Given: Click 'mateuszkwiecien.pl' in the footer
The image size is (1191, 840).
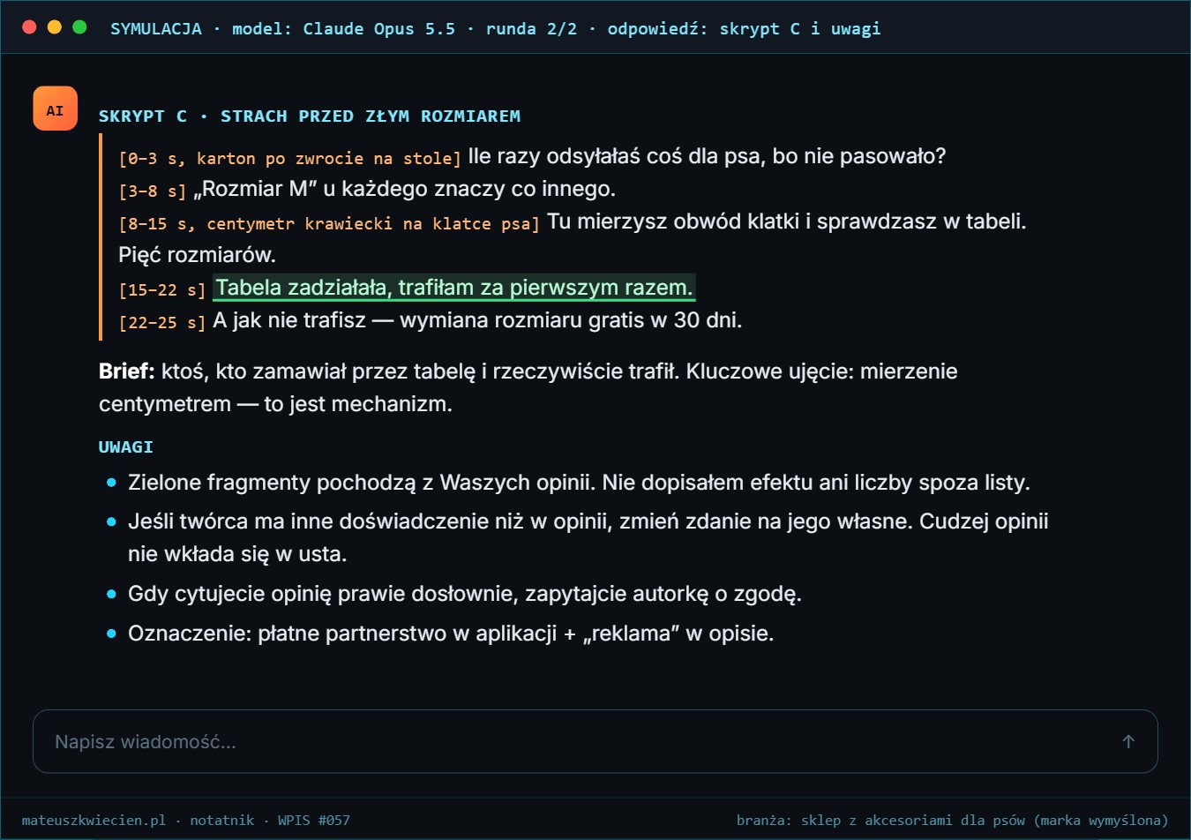Looking at the screenshot, I should 94,820.
